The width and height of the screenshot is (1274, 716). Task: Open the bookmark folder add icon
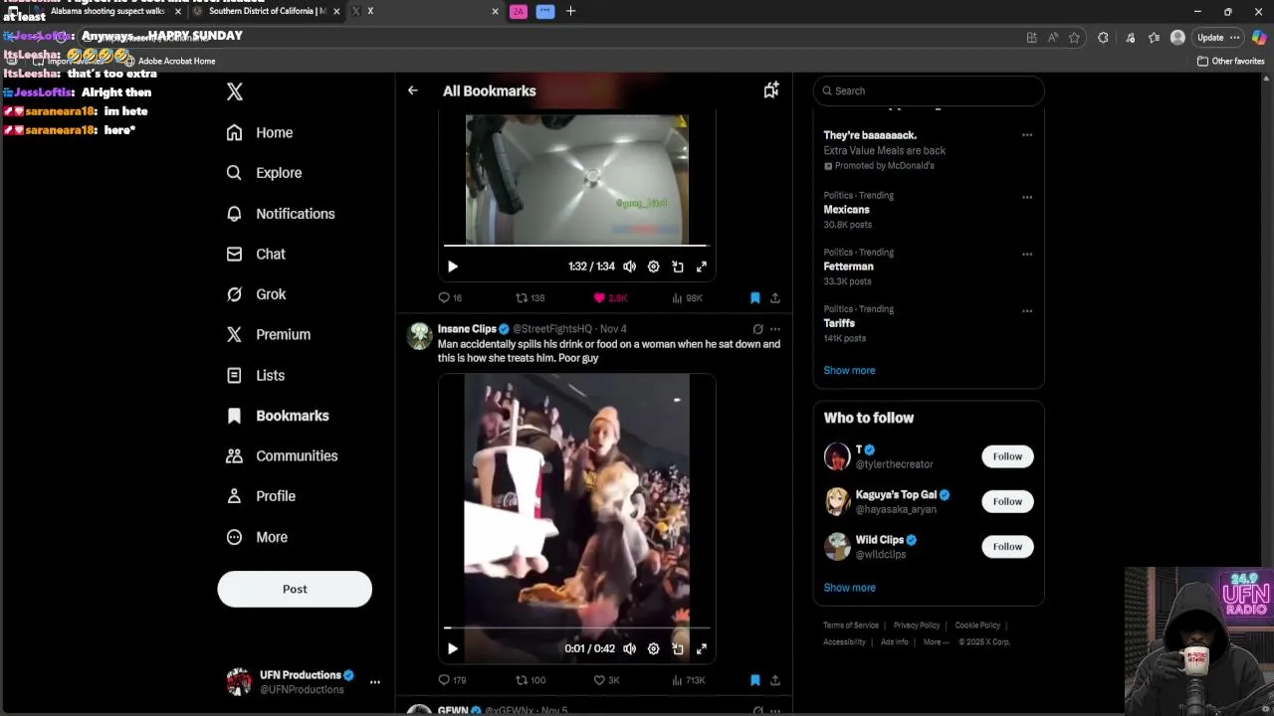tap(770, 90)
